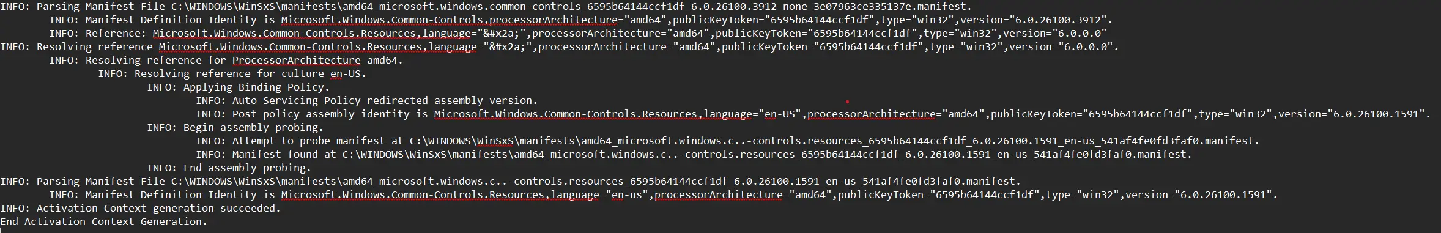Image resolution: width=1441 pixels, height=233 pixels.
Task: Click 'Auto Servicing Policy redirected assembly version' line
Action: [x=366, y=100]
